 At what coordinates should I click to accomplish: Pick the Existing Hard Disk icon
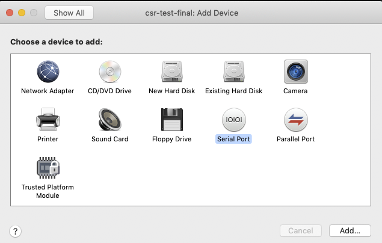click(234, 72)
